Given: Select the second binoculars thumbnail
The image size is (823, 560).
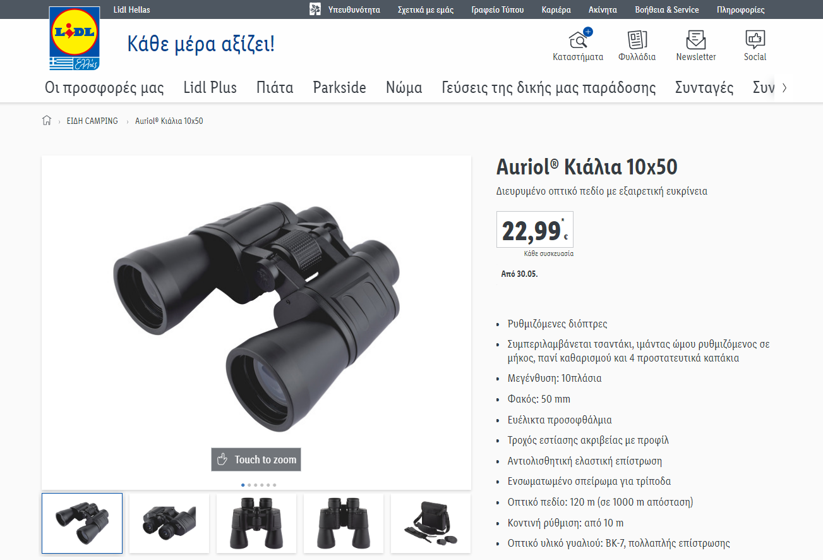Looking at the screenshot, I should click(x=169, y=523).
